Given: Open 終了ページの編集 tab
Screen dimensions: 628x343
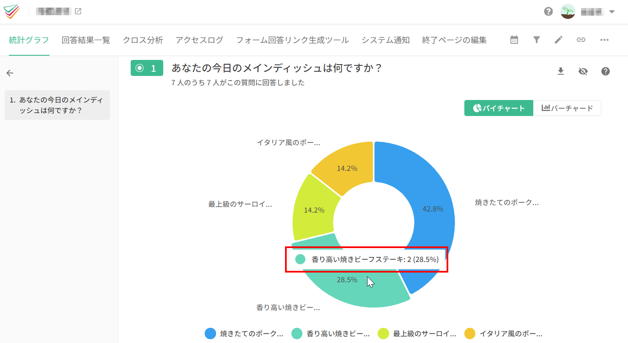Looking at the screenshot, I should (454, 40).
